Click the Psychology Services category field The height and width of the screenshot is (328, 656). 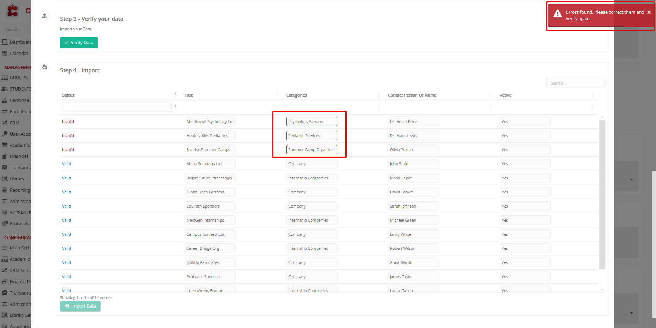point(311,122)
